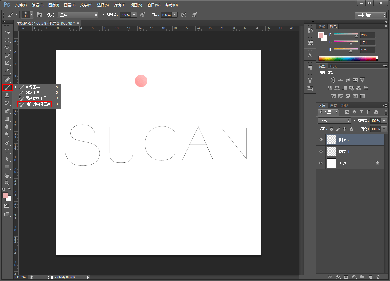The image size is (390, 281).
Task: Open the 滤镜(T) menu
Action: click(x=119, y=5)
